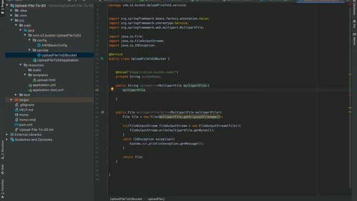Click the upload.html file icon
The height and width of the screenshot is (201, 357).
click(35, 80)
